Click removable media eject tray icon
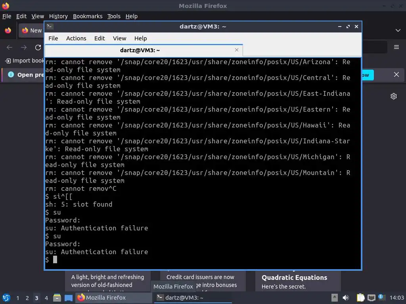Viewport: 406px width, 304px height. coord(335,298)
